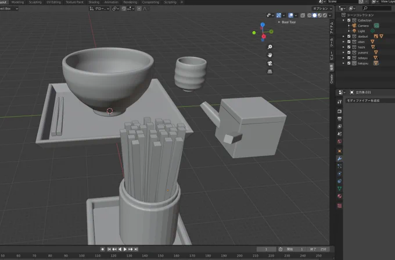Screen dimensions: 395x260
Task: Jump to timeline start frame
Action: click(x=109, y=249)
